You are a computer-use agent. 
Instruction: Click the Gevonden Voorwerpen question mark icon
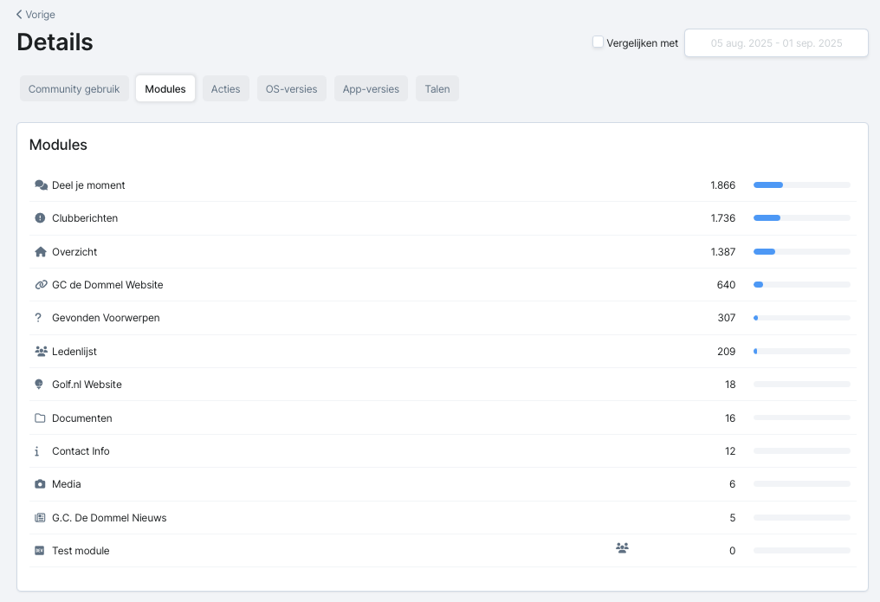pyautogui.click(x=38, y=318)
